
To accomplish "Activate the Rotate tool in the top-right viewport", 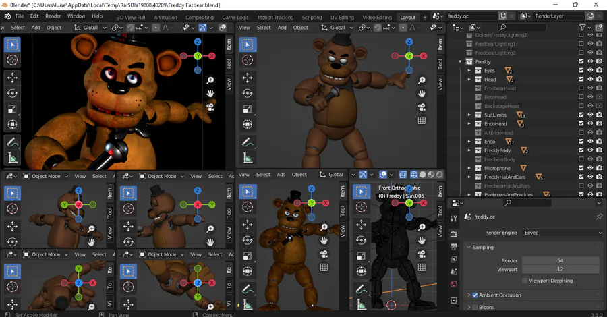I will pyautogui.click(x=248, y=93).
